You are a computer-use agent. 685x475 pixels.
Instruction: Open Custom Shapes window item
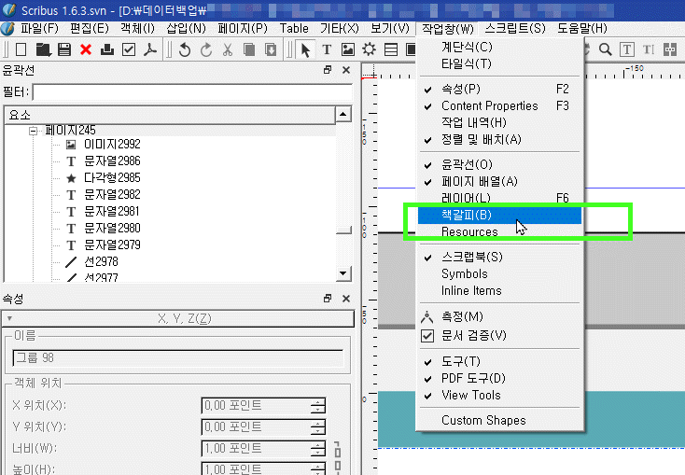tap(499, 420)
